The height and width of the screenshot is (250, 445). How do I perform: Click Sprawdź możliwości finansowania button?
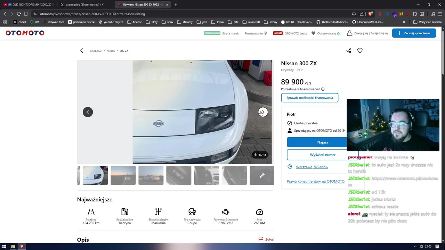(x=309, y=98)
